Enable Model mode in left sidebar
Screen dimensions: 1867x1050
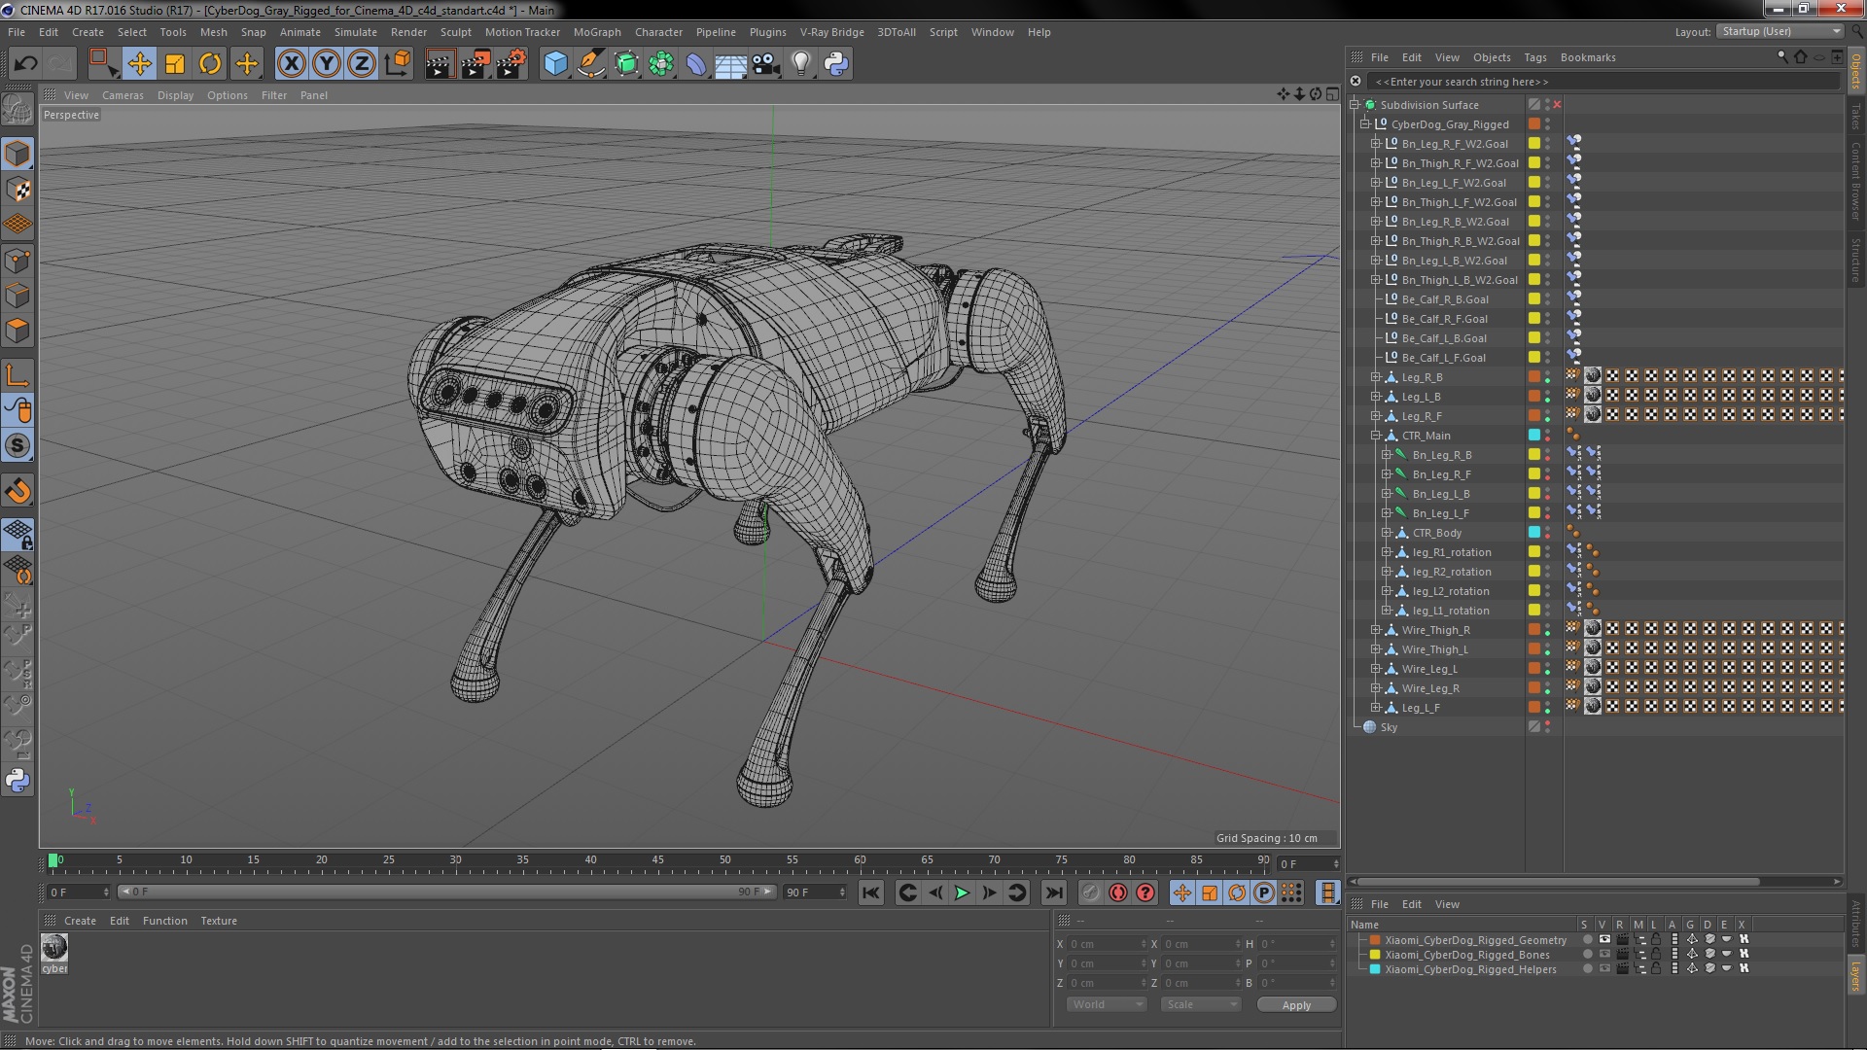[x=18, y=154]
